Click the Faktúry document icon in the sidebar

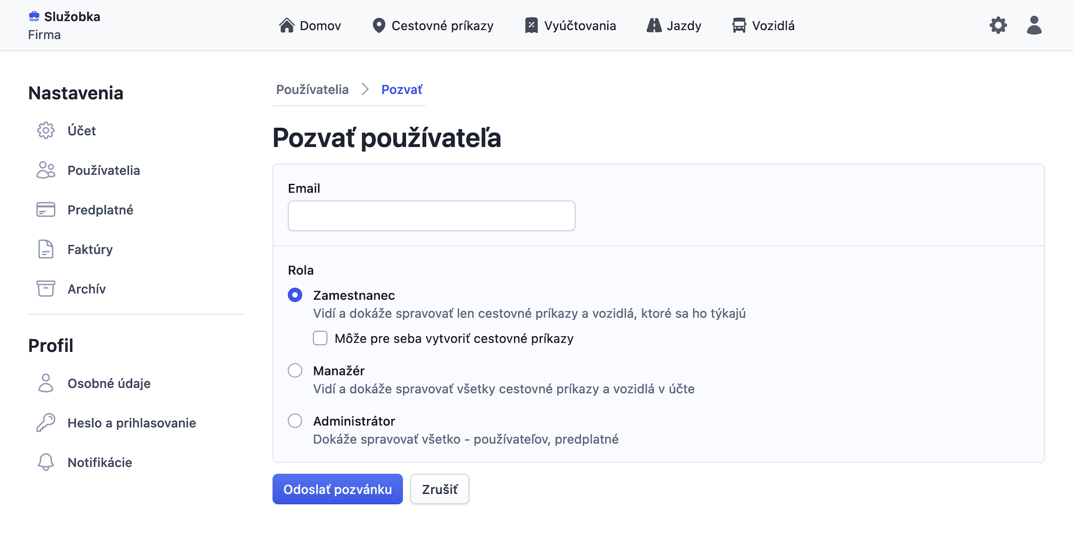point(46,249)
